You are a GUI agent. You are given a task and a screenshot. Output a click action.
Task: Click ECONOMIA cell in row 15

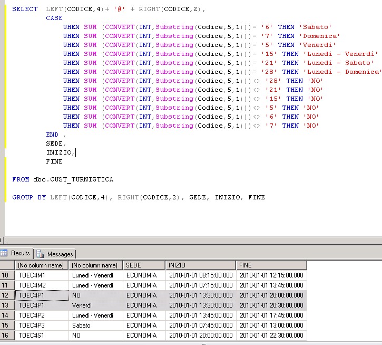(x=144, y=325)
